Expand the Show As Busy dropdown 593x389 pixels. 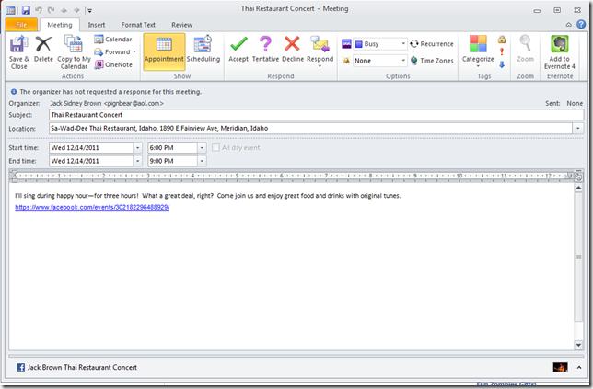[x=403, y=44]
